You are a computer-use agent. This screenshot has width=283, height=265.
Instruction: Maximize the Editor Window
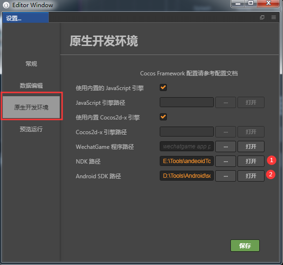click(251, 3)
